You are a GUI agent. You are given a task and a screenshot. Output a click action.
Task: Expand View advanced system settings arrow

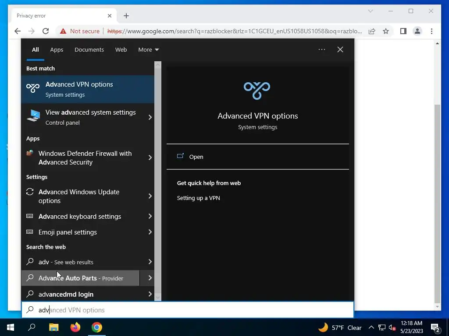click(x=150, y=117)
